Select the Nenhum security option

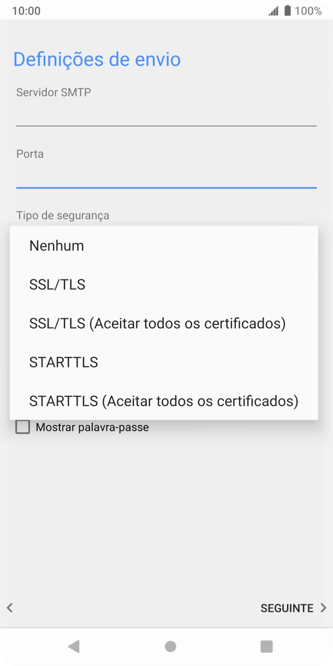[56, 246]
